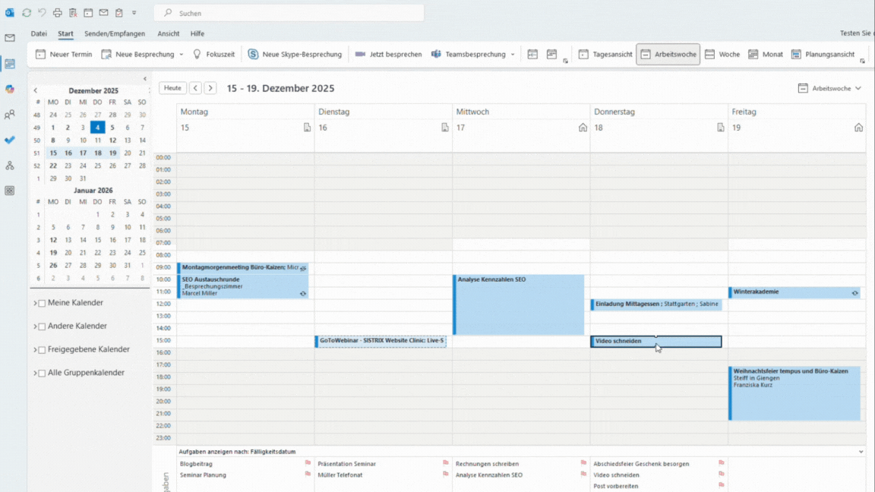Switch to Monat view in ribbon
Viewport: 875px width, 492px height.
(x=765, y=55)
